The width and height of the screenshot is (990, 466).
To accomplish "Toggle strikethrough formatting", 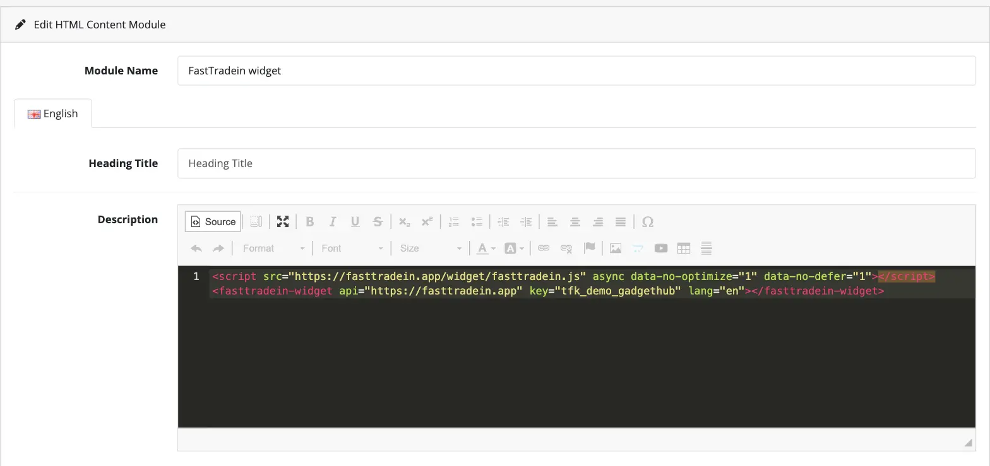I will coord(378,221).
